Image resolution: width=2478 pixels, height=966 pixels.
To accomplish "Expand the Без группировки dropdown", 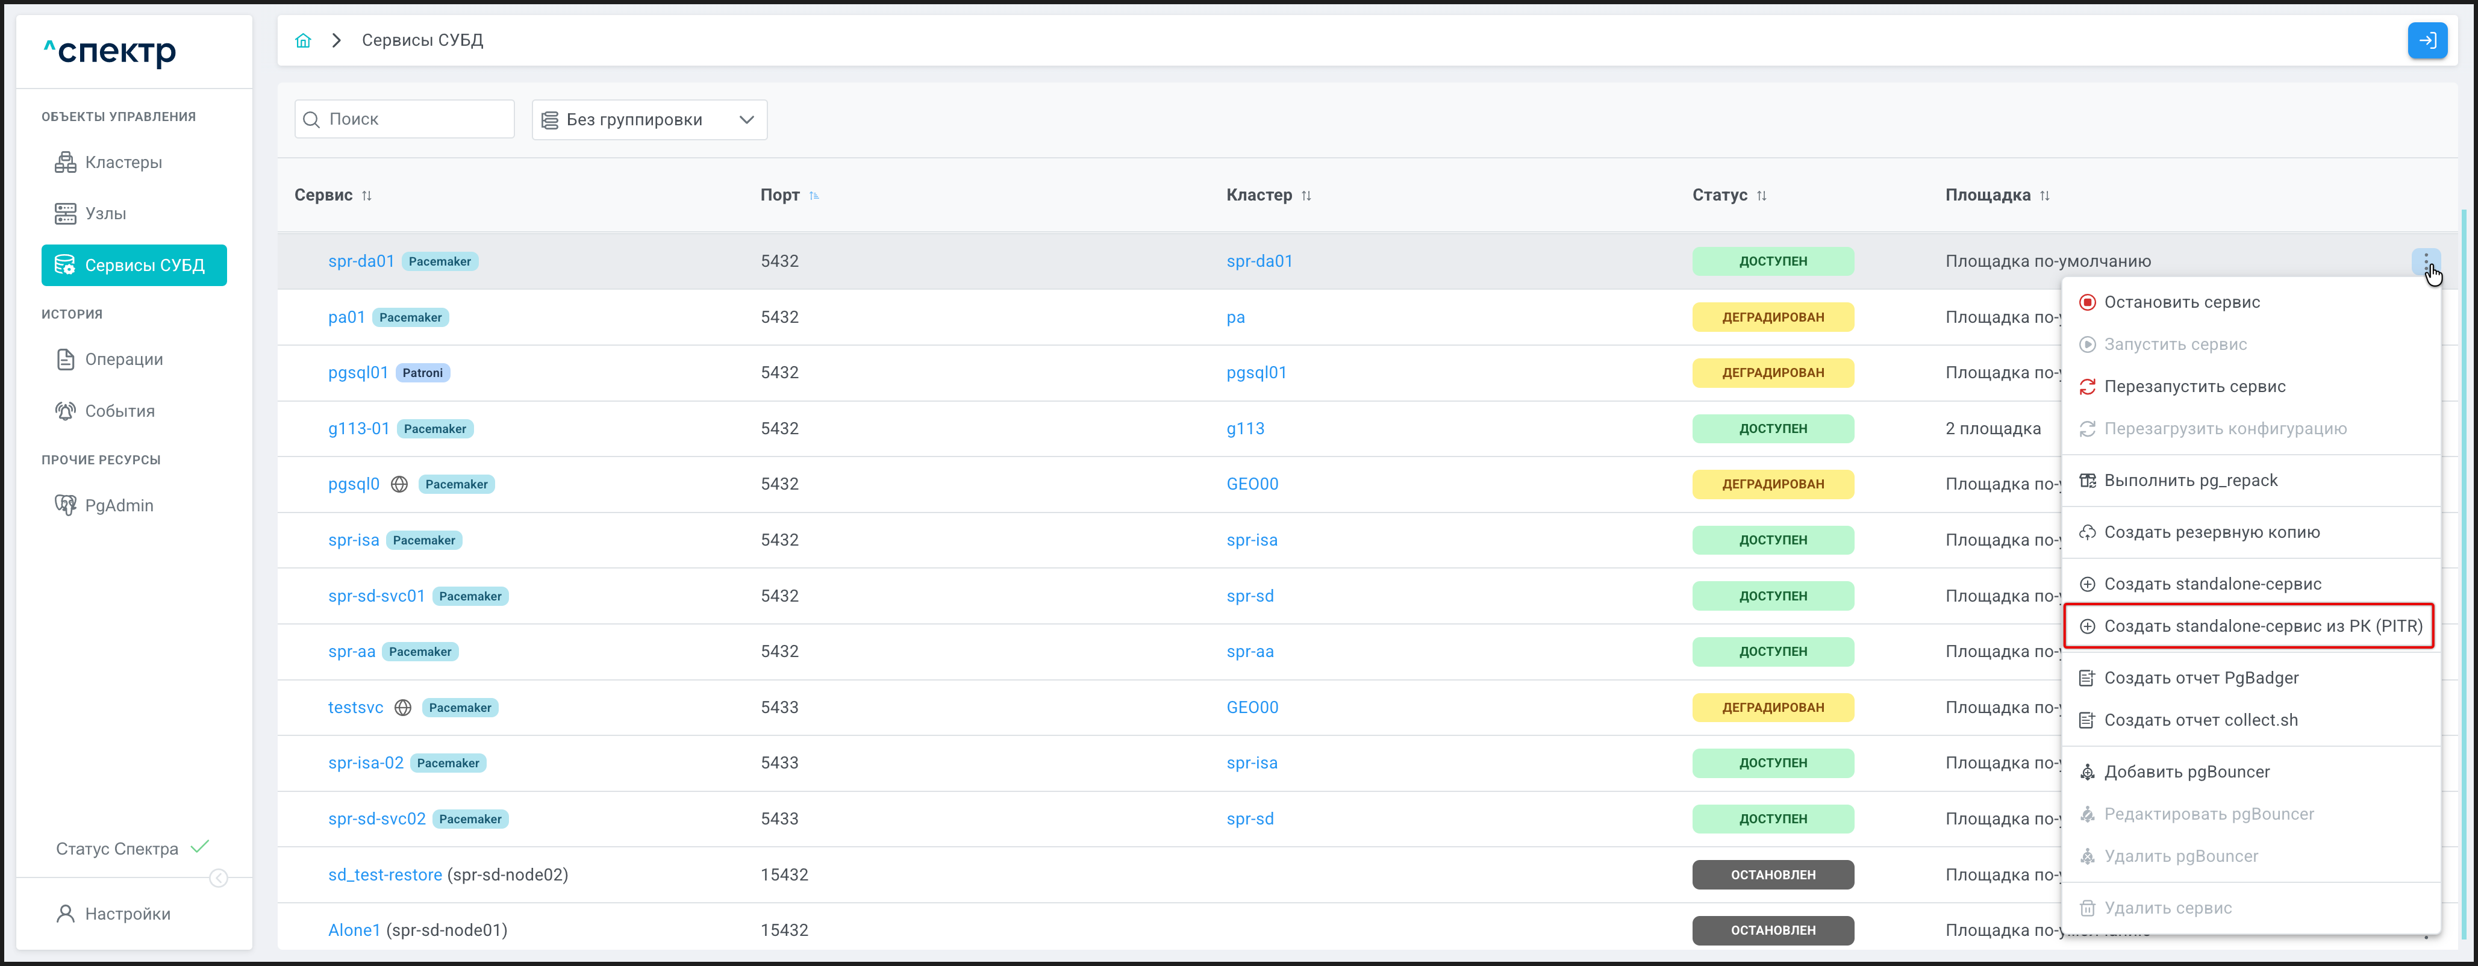I will tap(649, 119).
